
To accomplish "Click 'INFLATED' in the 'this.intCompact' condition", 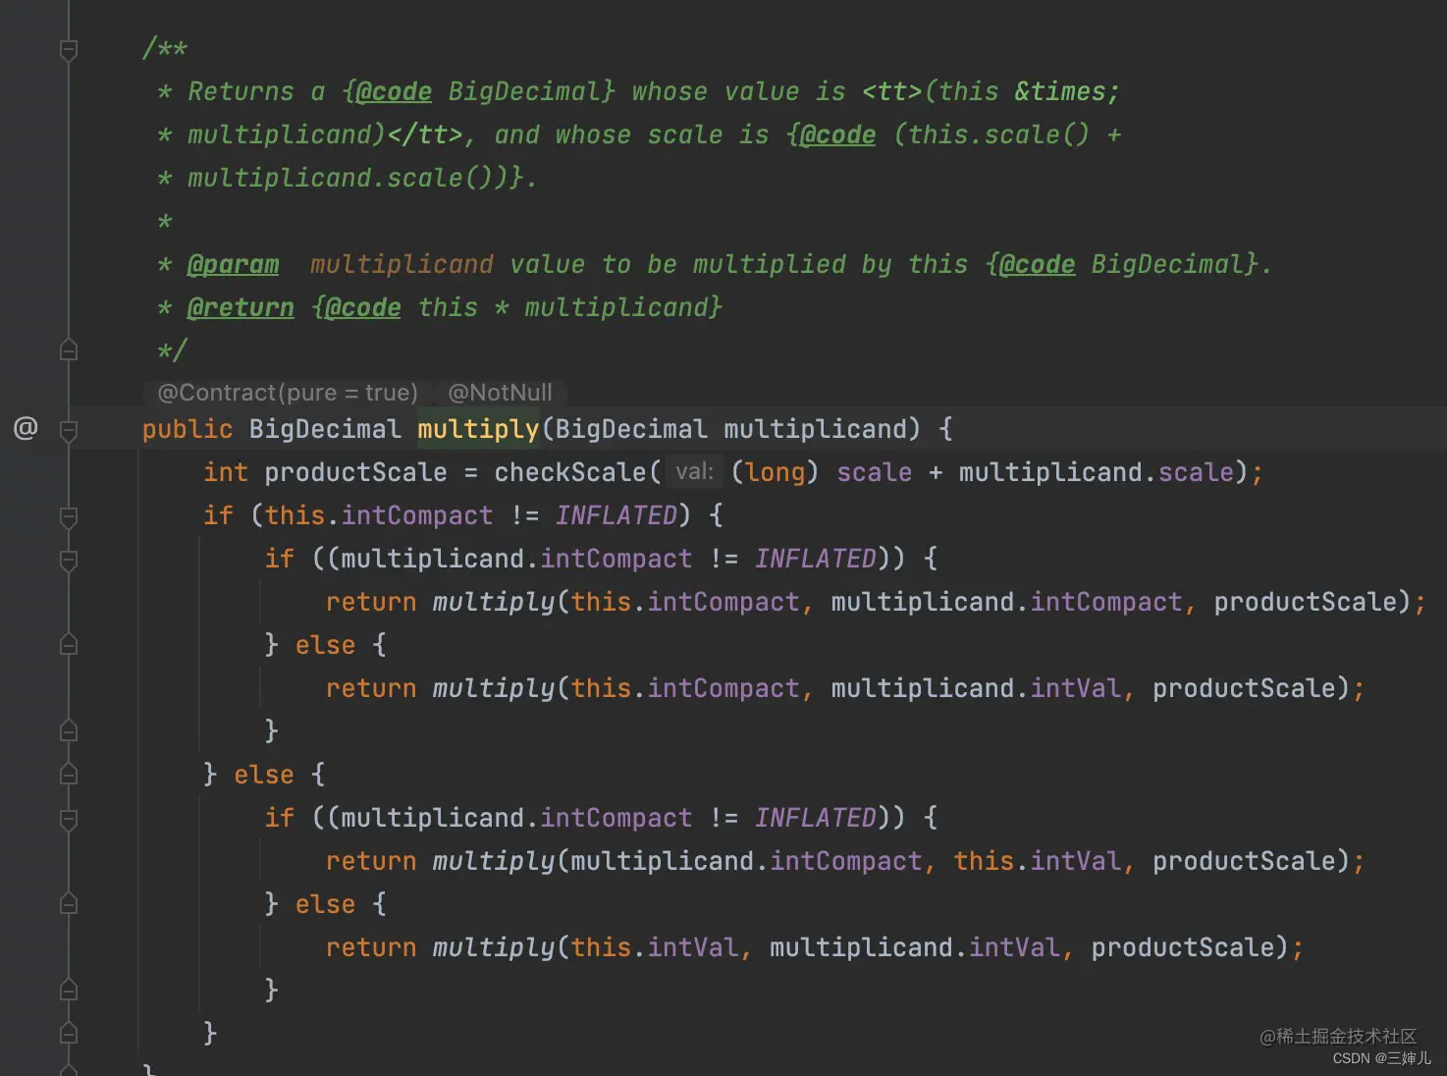I will point(616,515).
